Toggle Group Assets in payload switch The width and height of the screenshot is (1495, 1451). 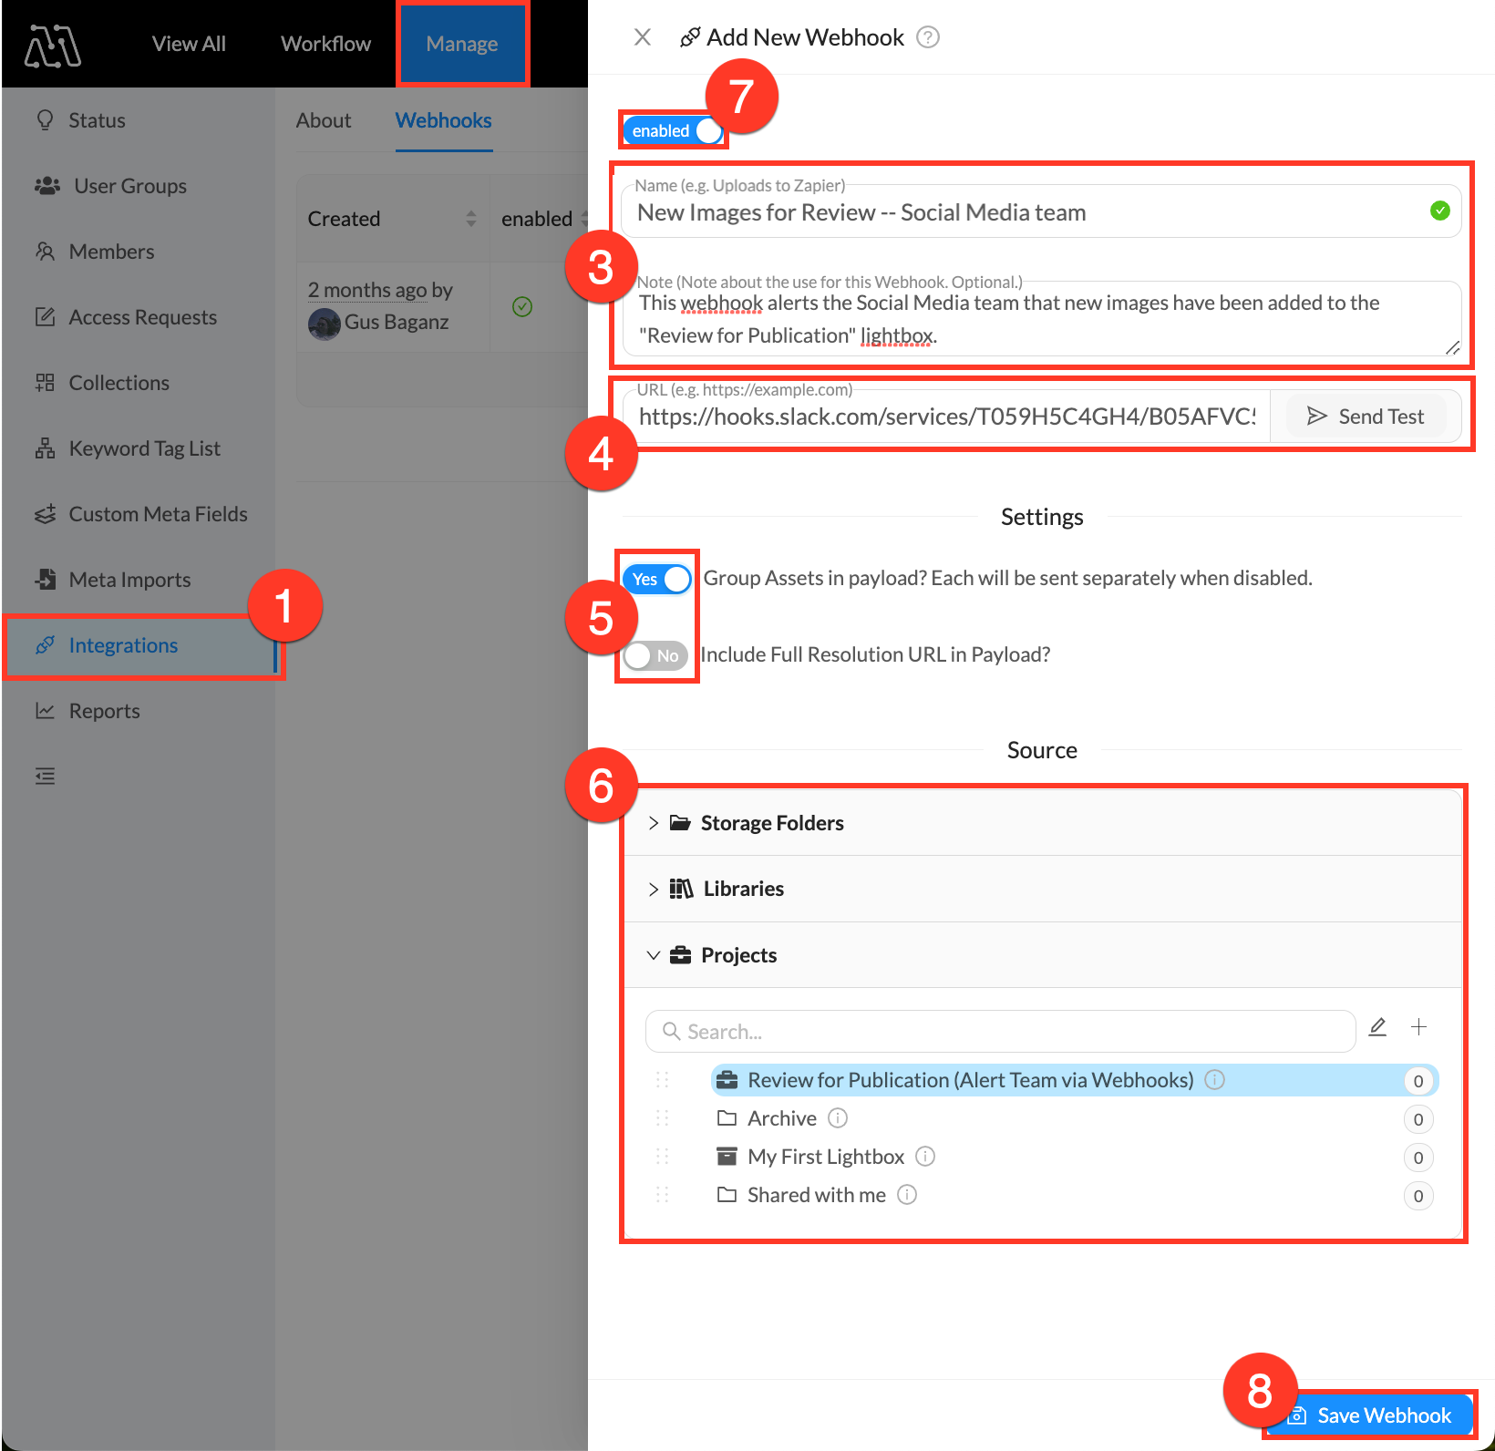(x=657, y=580)
